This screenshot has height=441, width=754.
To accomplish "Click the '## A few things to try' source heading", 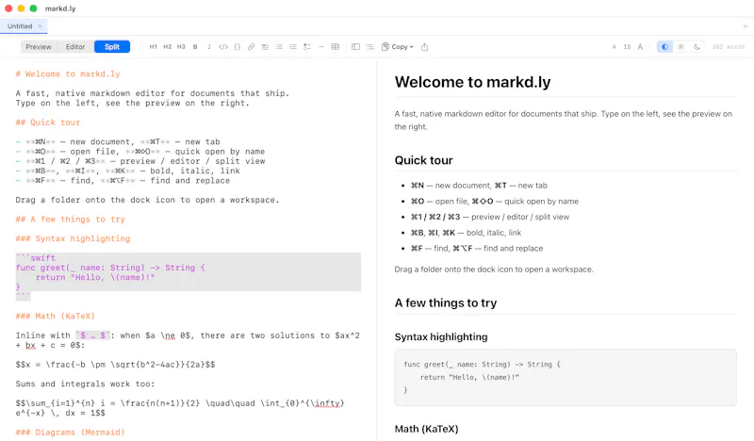I will (70, 220).
